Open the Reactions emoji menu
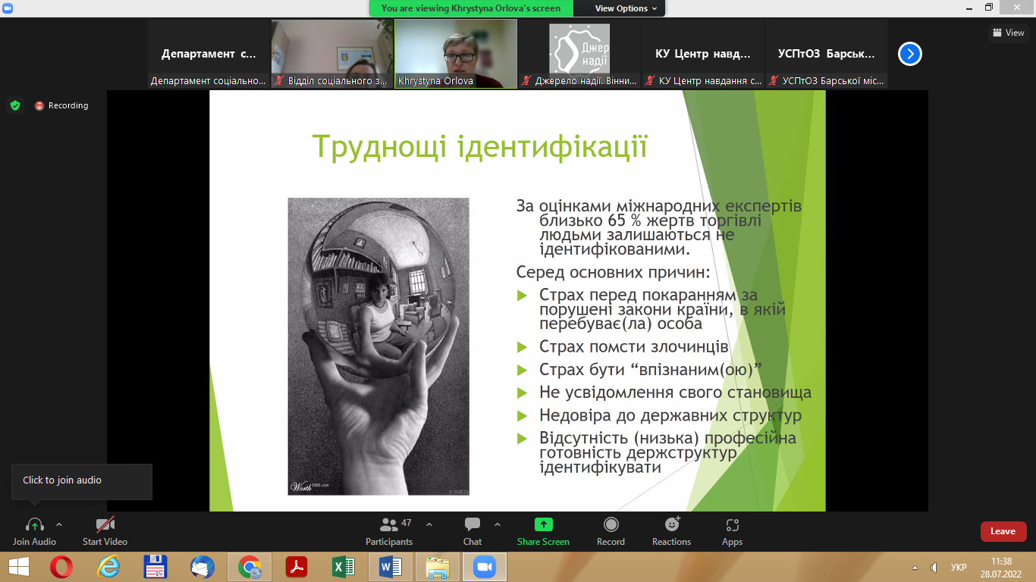 point(671,524)
